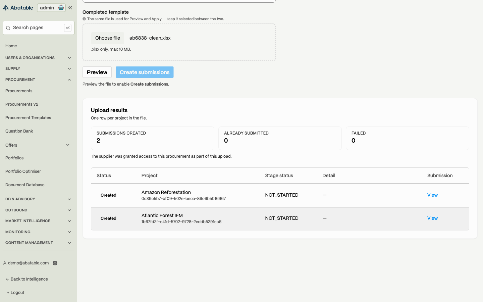
Task: Go Back to Intelligence
Action: [x=27, y=279]
